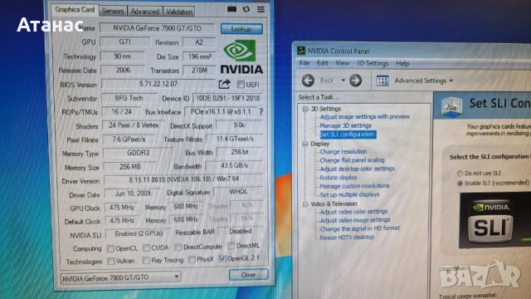
Task: Open the GPU selection dropdown in GPU-Z
Action: tap(120, 277)
